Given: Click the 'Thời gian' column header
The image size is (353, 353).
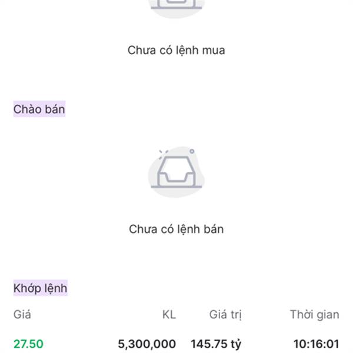Looking at the screenshot, I should (314, 315).
